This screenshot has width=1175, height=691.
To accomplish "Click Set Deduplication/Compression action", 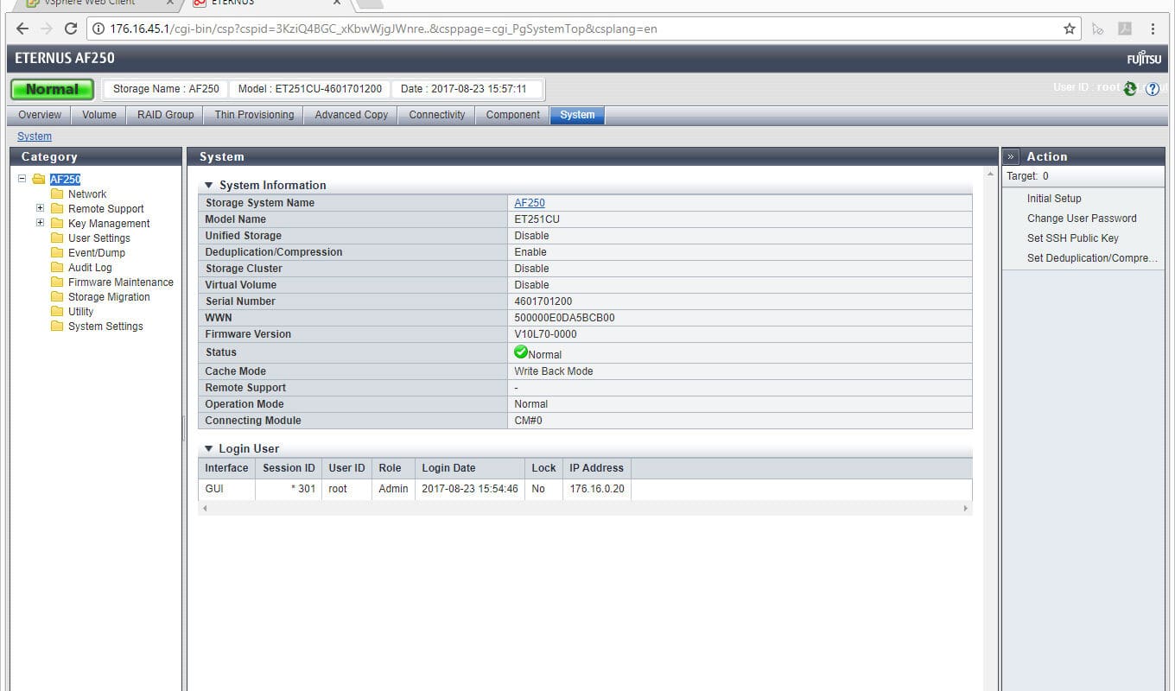I will [x=1092, y=258].
